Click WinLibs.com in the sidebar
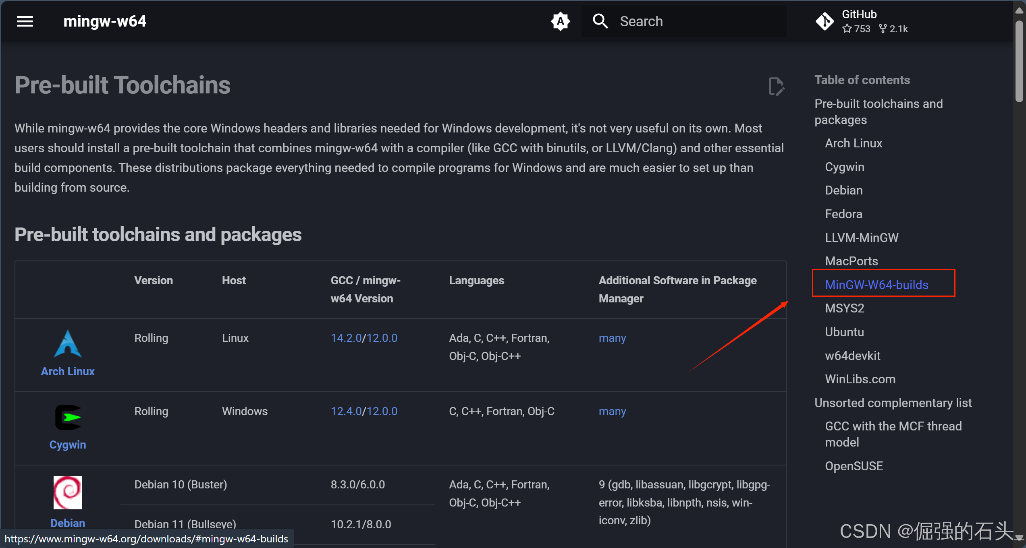The image size is (1026, 548). (x=860, y=379)
